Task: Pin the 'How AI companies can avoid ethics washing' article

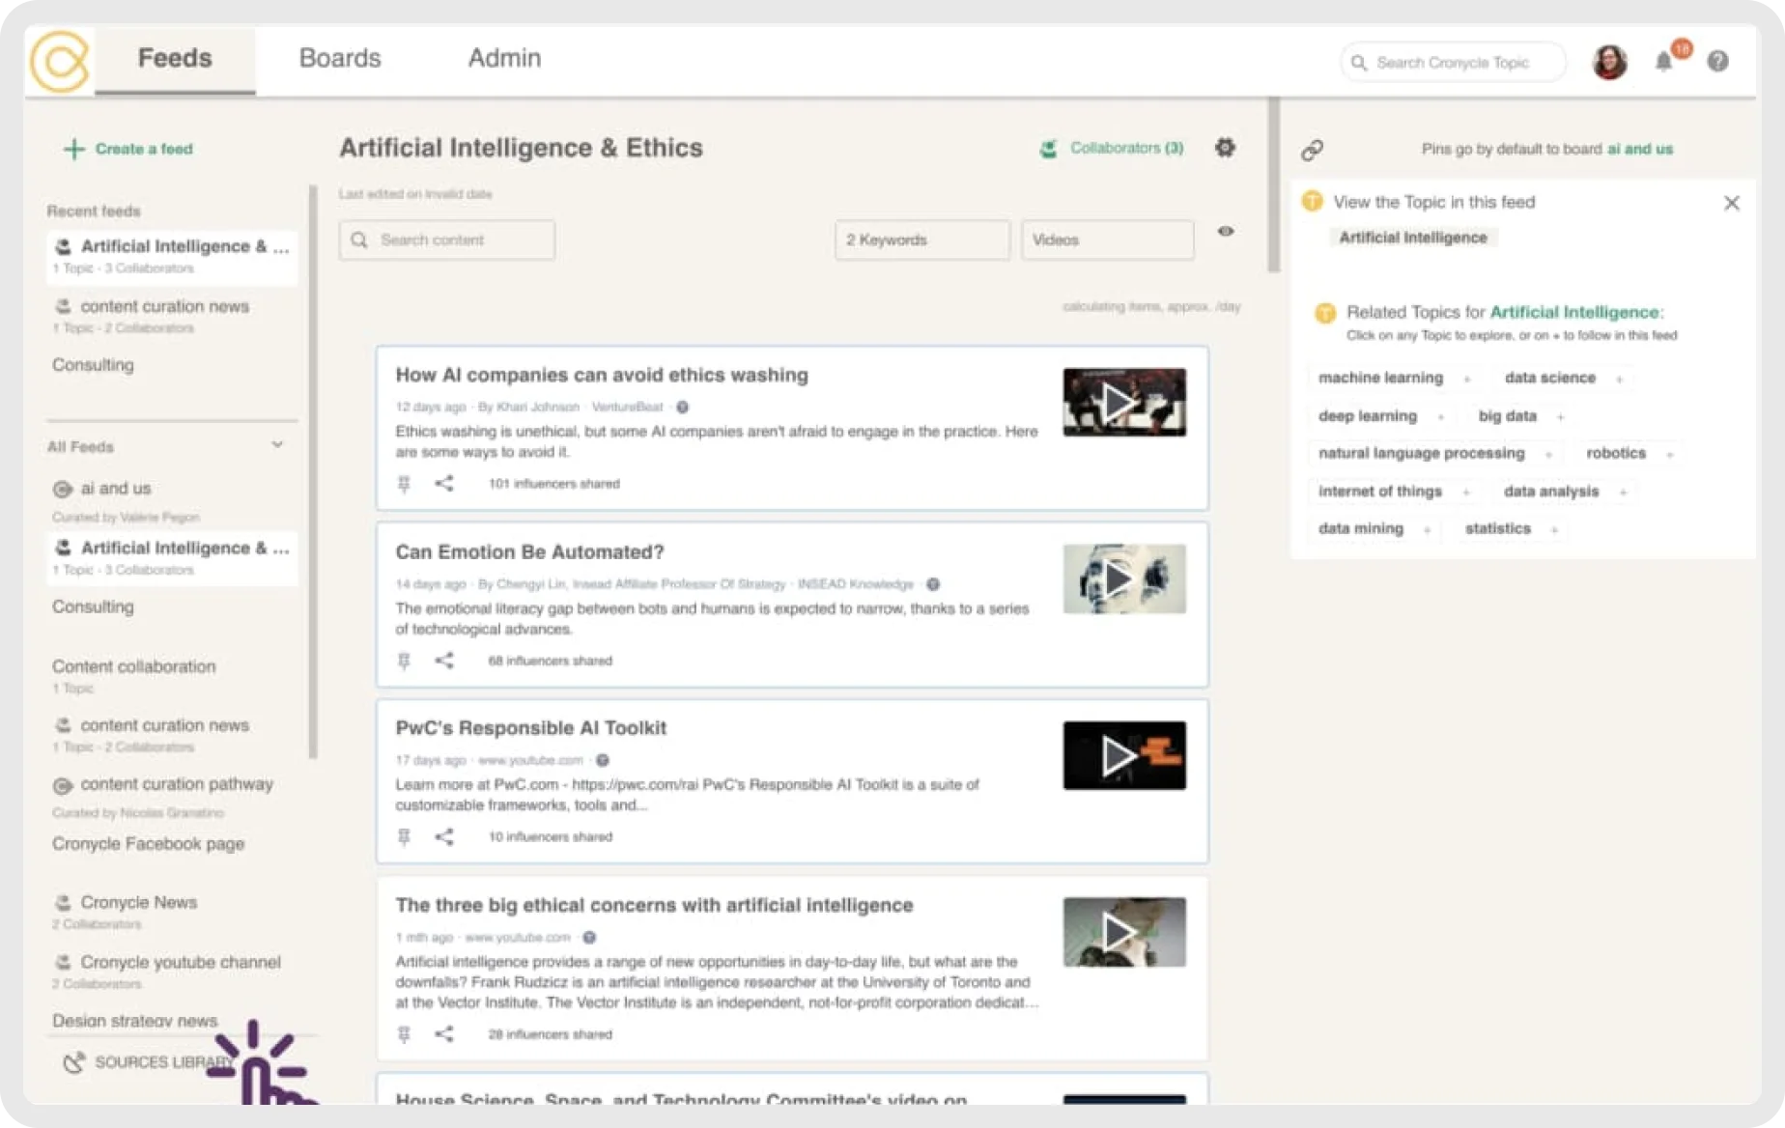Action: [404, 484]
